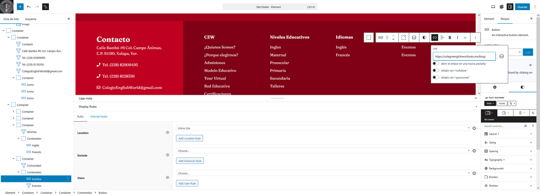Click the link URL input field
Image resolution: width=540 pixels, height=195 pixels.
click(x=464, y=56)
